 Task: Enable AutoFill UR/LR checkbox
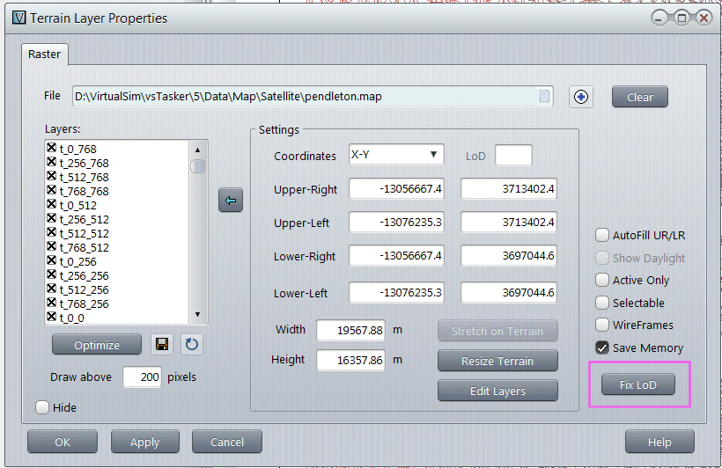tap(602, 235)
